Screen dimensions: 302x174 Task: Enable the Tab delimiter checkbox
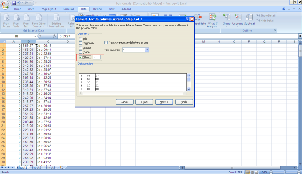[80, 39]
